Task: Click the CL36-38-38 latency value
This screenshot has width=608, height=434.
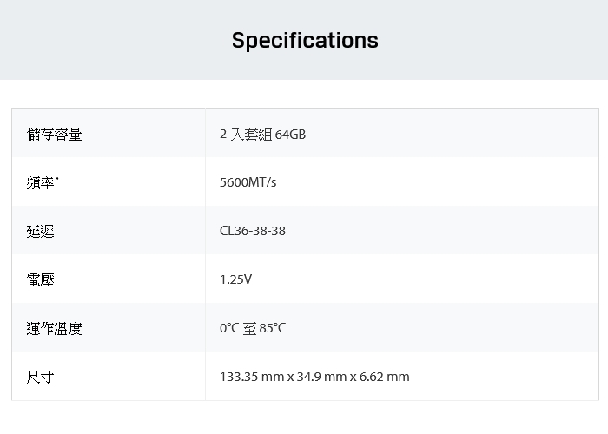Action: [253, 231]
